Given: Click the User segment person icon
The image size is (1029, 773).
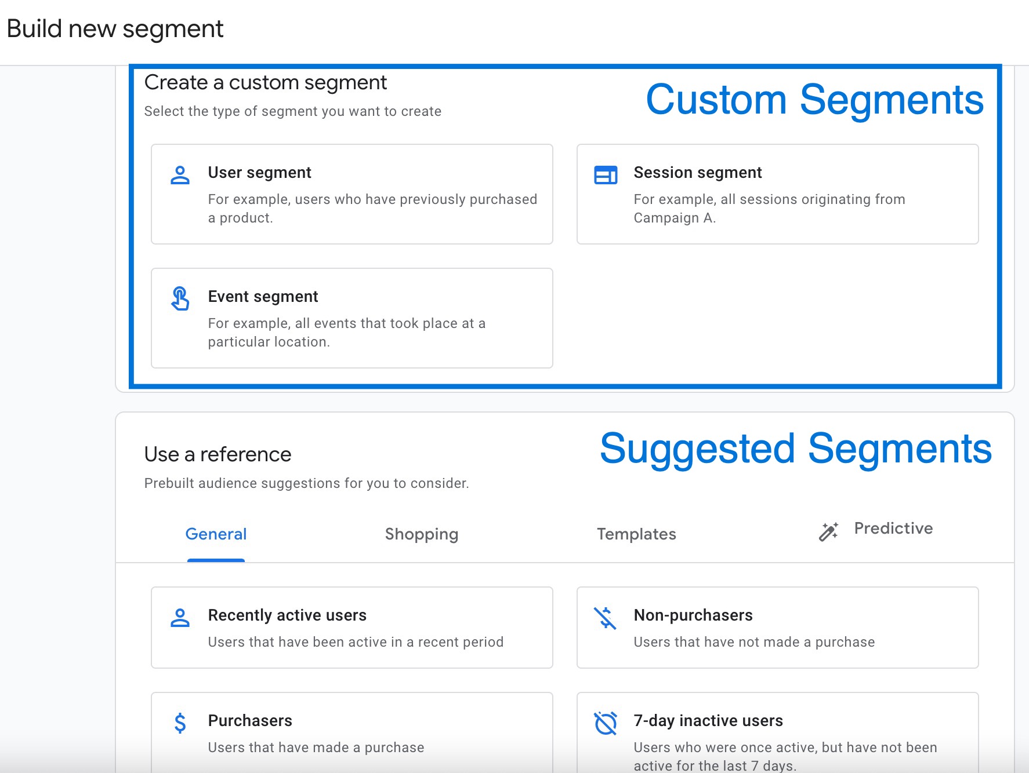Looking at the screenshot, I should [x=180, y=175].
